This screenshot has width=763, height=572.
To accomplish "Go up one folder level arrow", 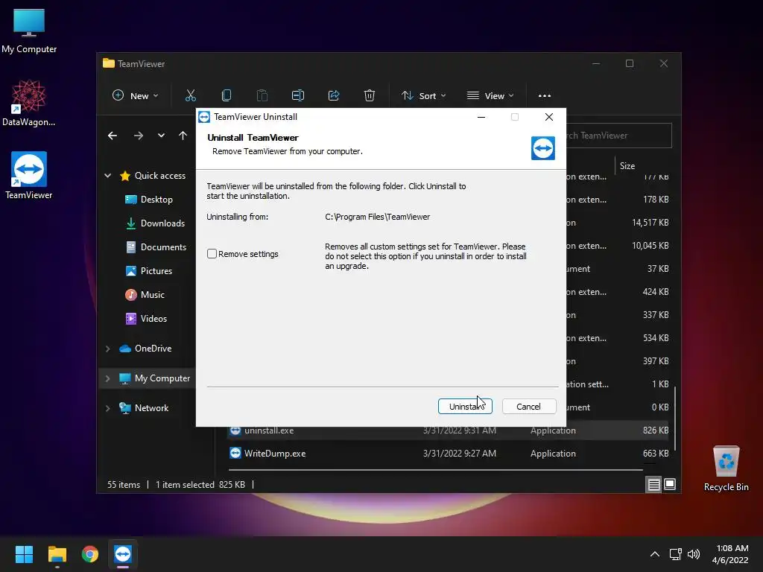I will pyautogui.click(x=183, y=136).
